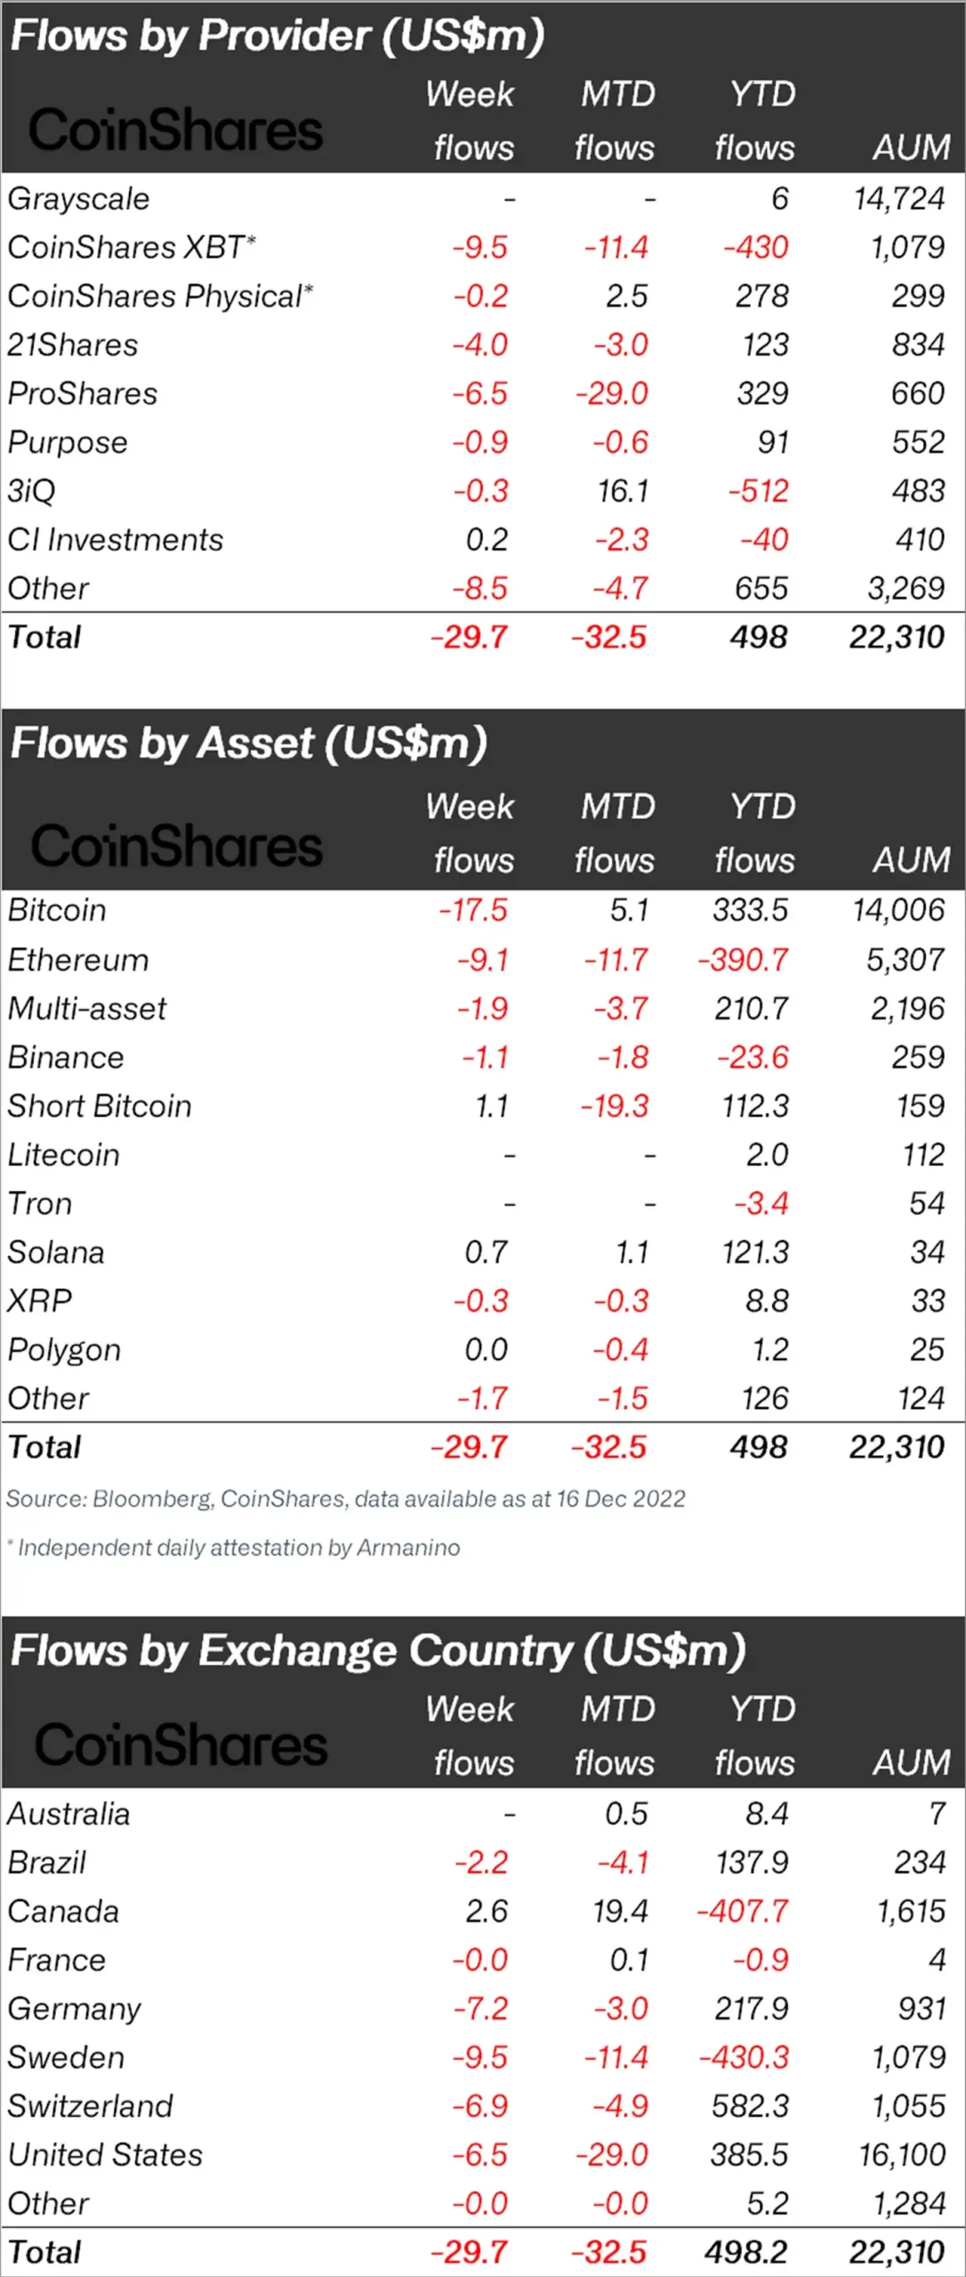
Task: Click the Bitcoin week flows value -17.5
Action: (x=473, y=911)
